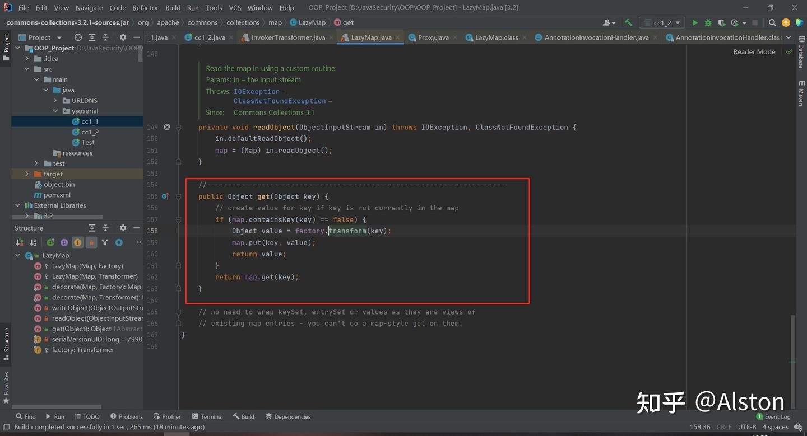Toggle Show Properties filter in Structure
Image resolution: width=807 pixels, height=436 pixels.
coord(64,242)
